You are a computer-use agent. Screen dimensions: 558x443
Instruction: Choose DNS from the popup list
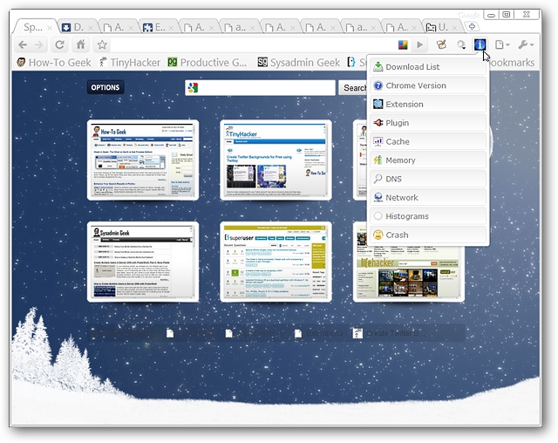click(x=428, y=179)
